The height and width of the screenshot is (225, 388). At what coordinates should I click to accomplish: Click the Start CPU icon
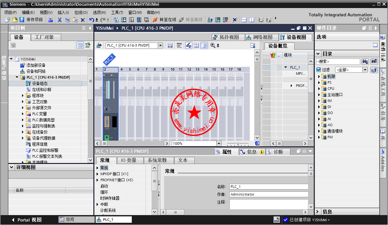[218, 20]
